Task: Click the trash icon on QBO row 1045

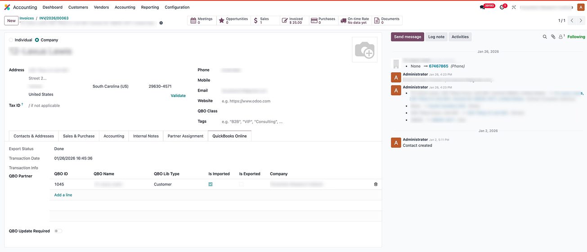Action: click(x=376, y=184)
